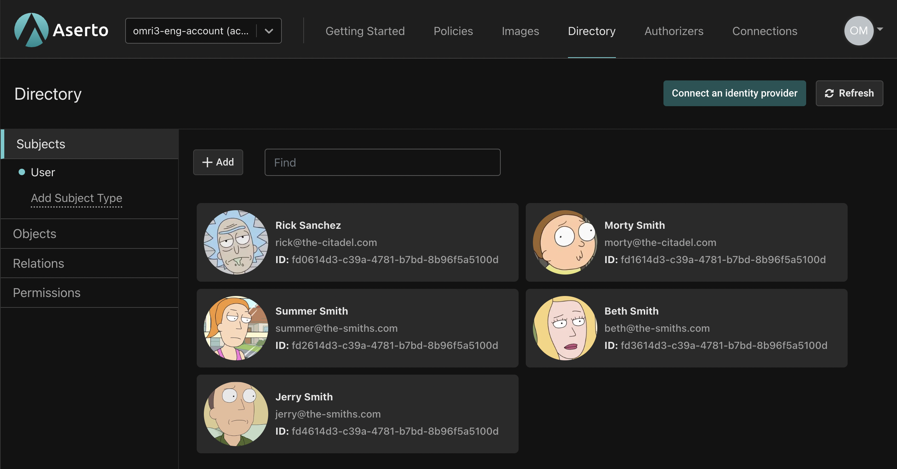The width and height of the screenshot is (897, 469).
Task: Open Beth Smith's avatar picture
Action: (565, 328)
